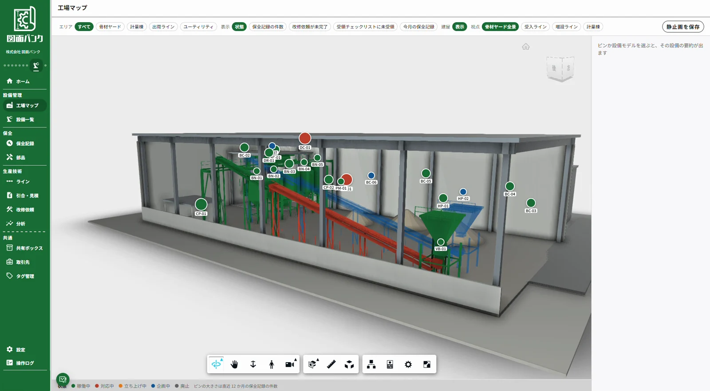The height and width of the screenshot is (391, 710).
Task: Open the Properties panel icon
Action: coord(390,364)
